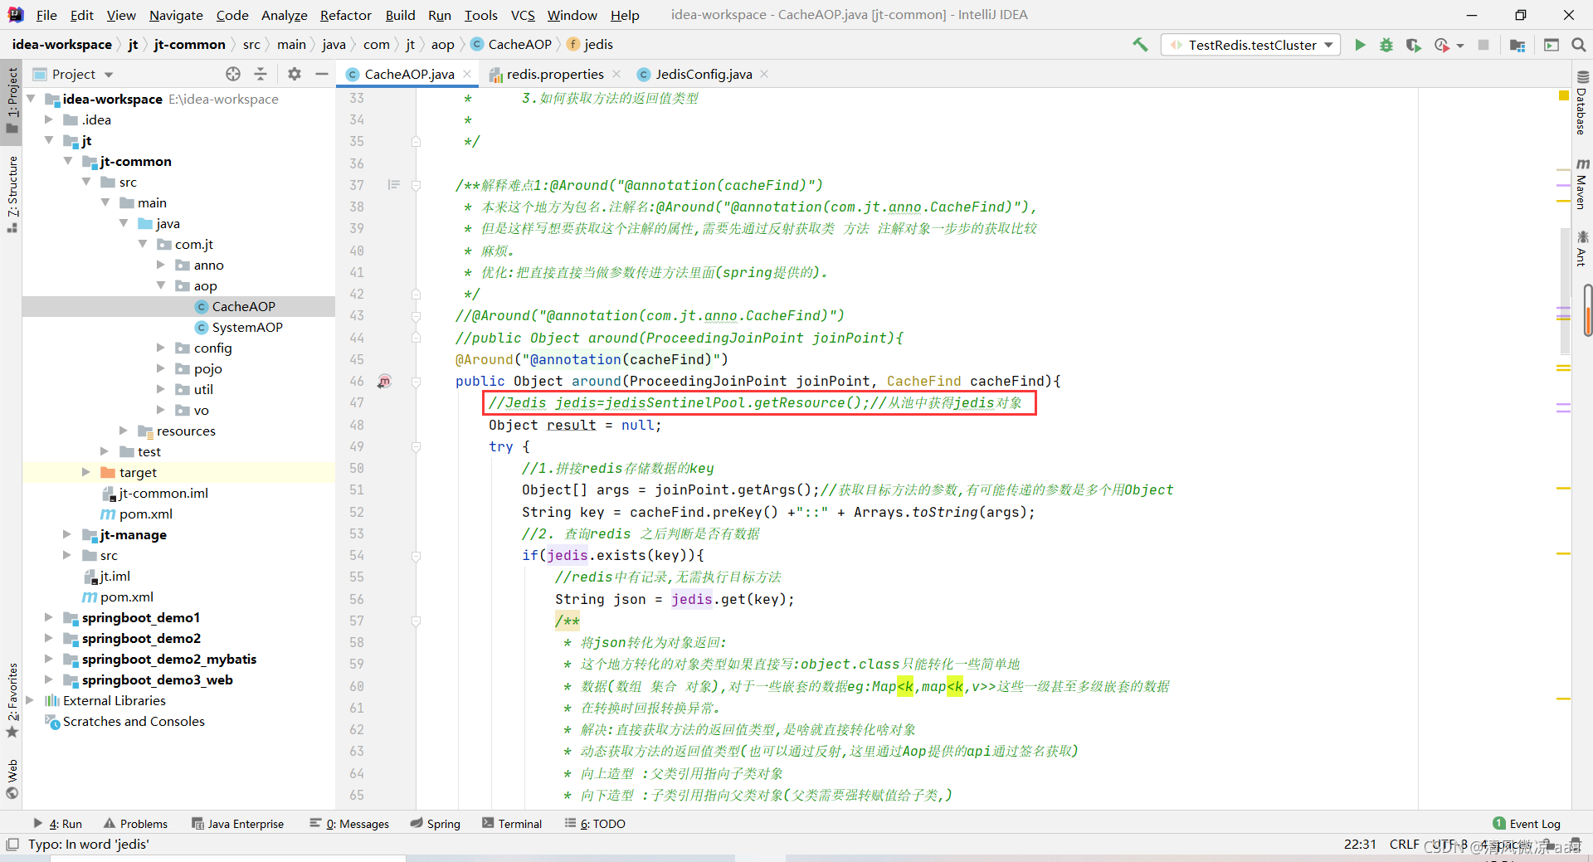Image resolution: width=1593 pixels, height=862 pixels.
Task: Expand the config package folder
Action: [x=161, y=348]
